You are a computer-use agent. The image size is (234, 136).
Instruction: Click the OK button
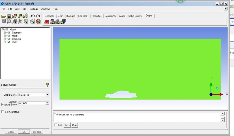click(24, 132)
